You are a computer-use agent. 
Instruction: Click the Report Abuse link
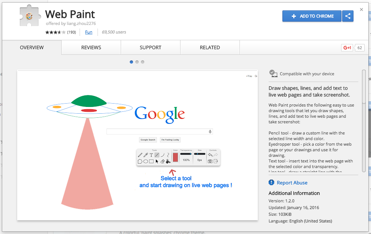[x=292, y=183]
